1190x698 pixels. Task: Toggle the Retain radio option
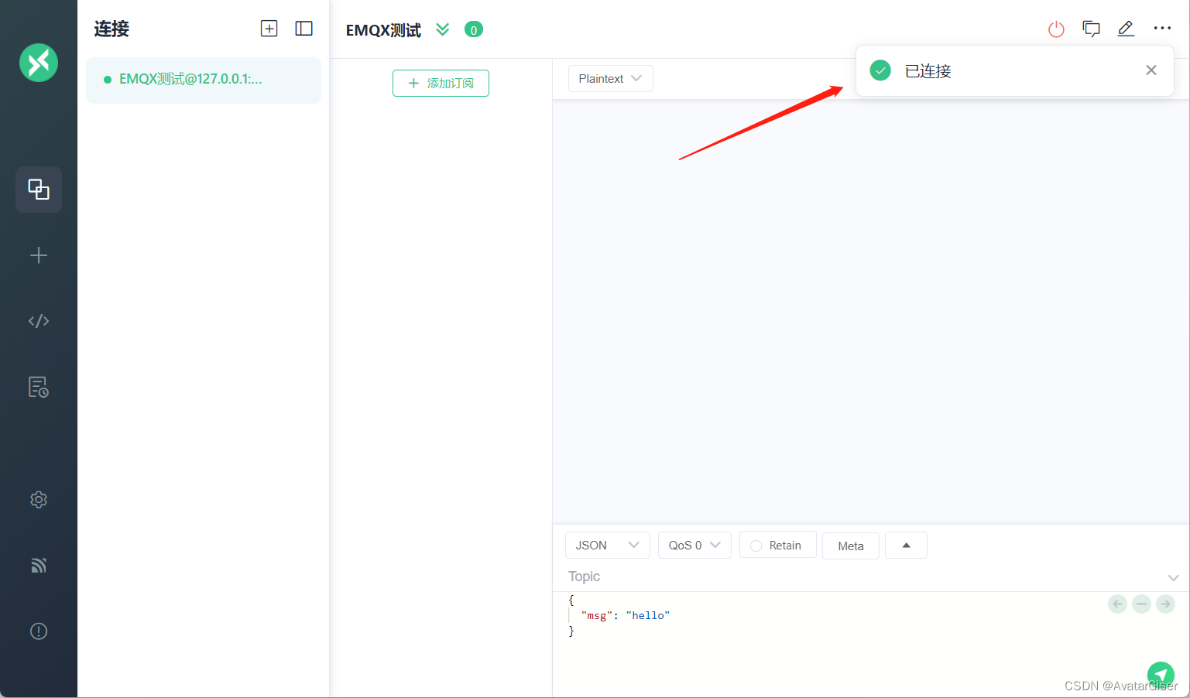tap(777, 545)
